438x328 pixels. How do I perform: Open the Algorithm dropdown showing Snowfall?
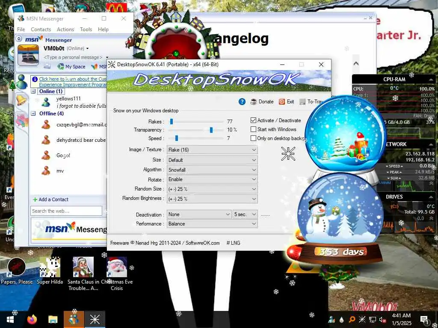[x=212, y=170]
